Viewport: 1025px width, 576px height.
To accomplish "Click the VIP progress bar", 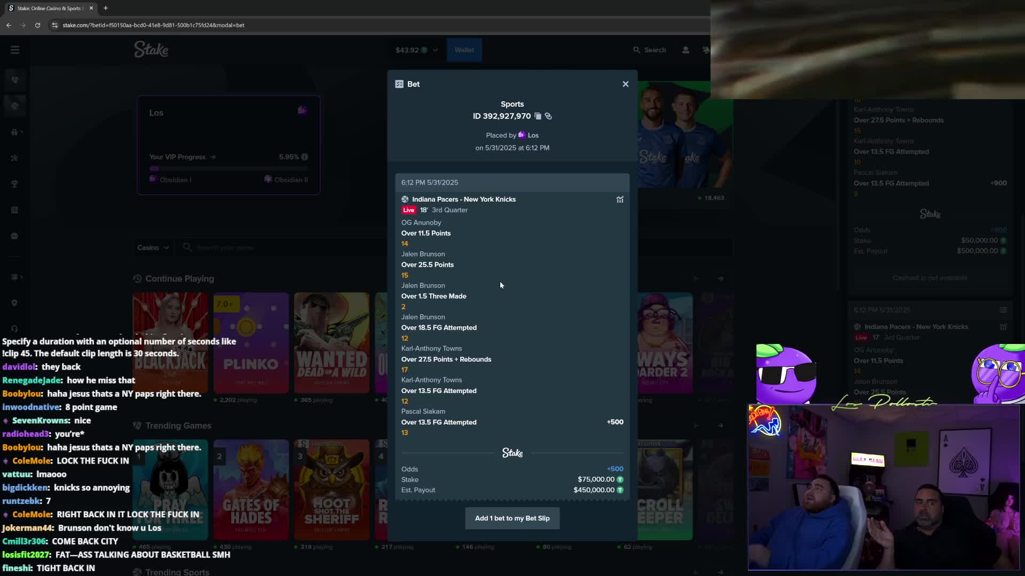I will [228, 169].
